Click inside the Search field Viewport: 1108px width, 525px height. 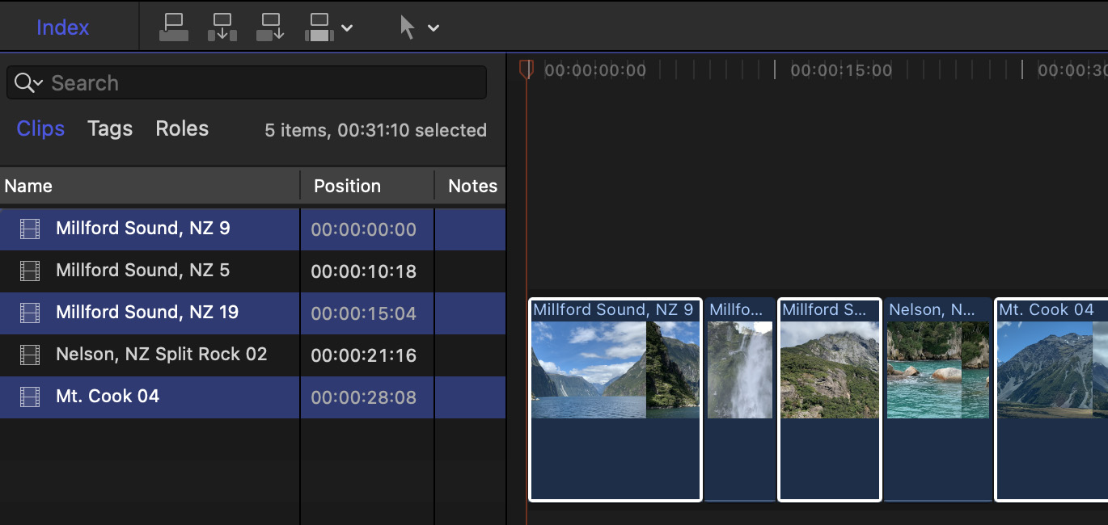pos(259,83)
